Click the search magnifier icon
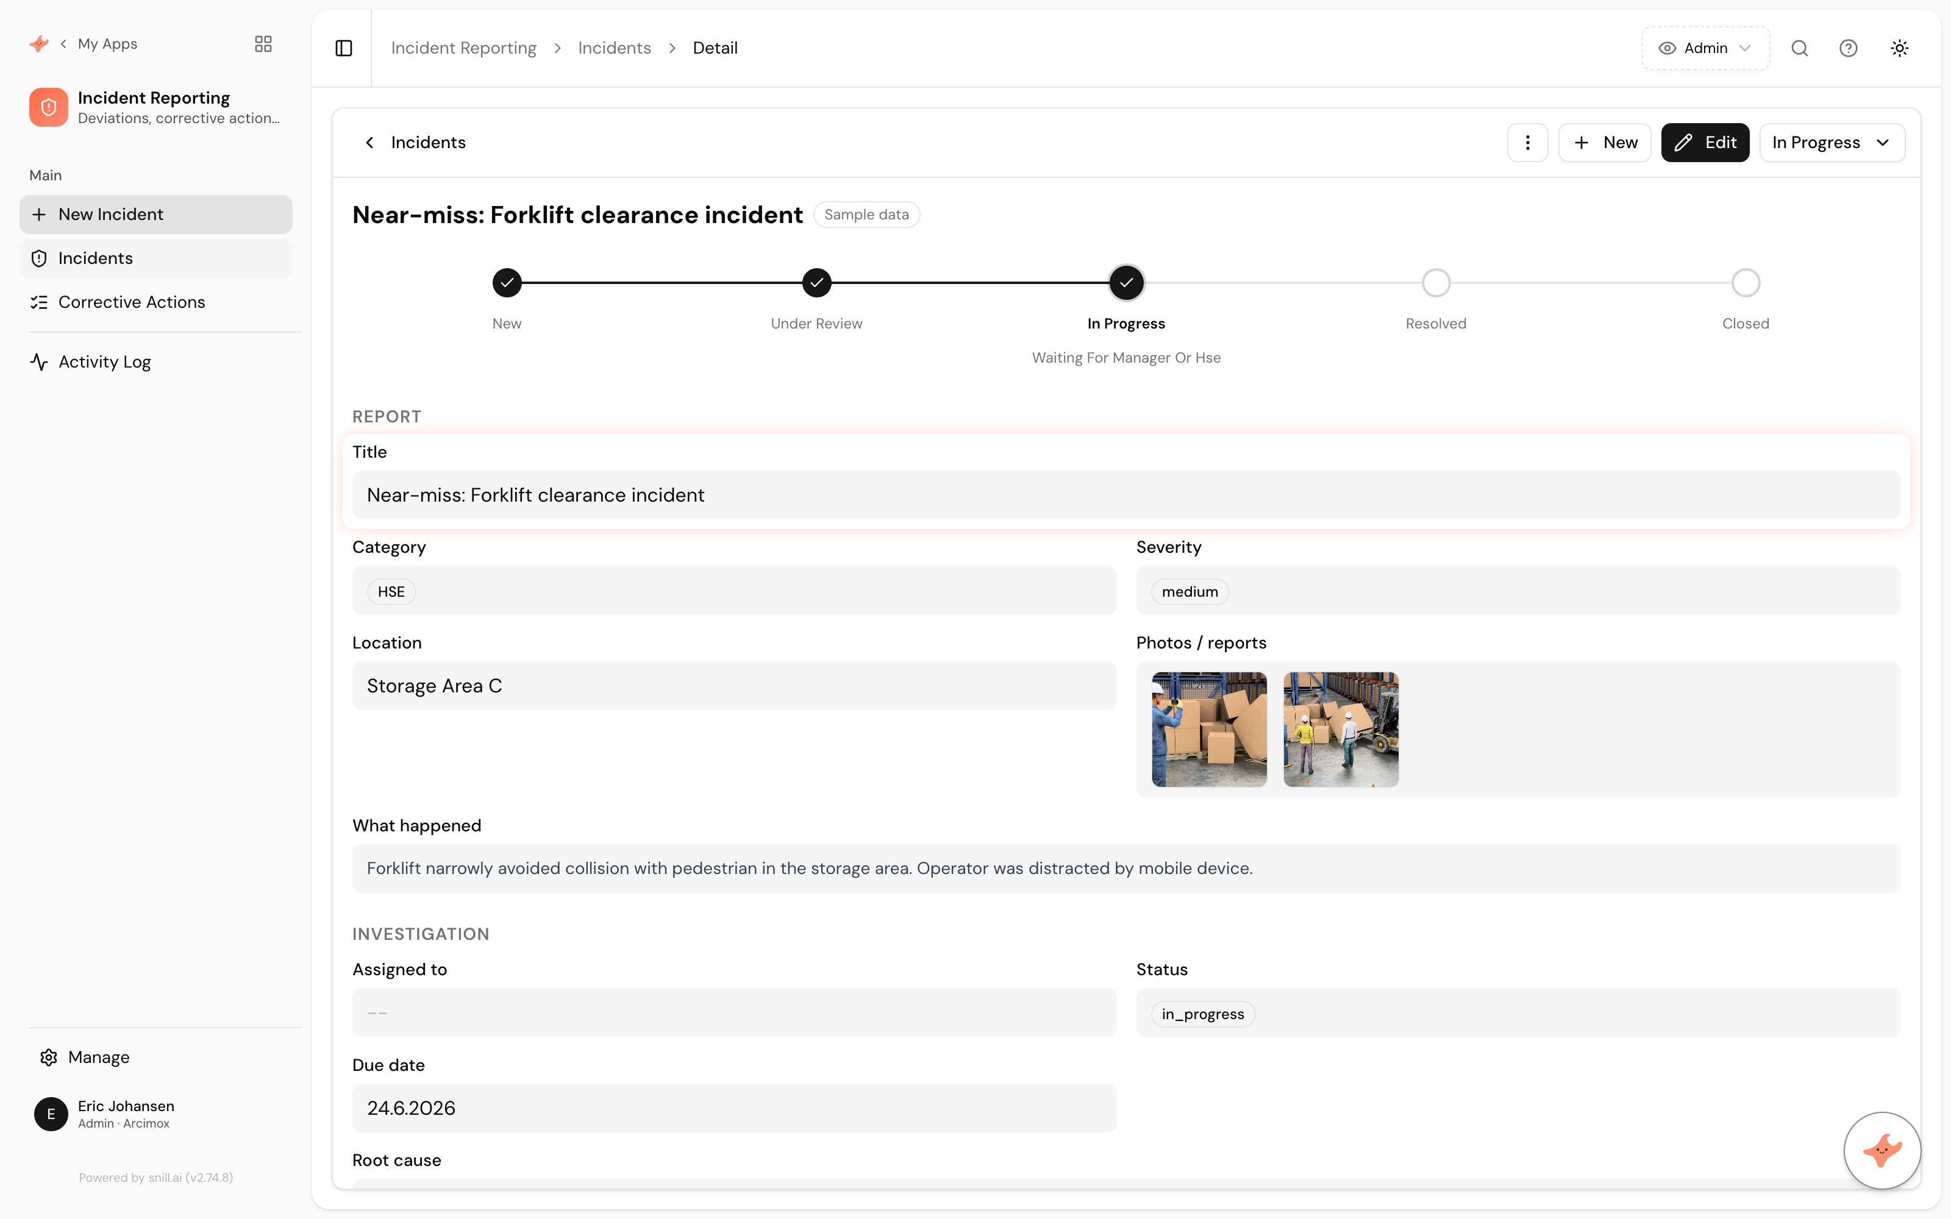This screenshot has height=1219, width=1951. pos(1799,48)
